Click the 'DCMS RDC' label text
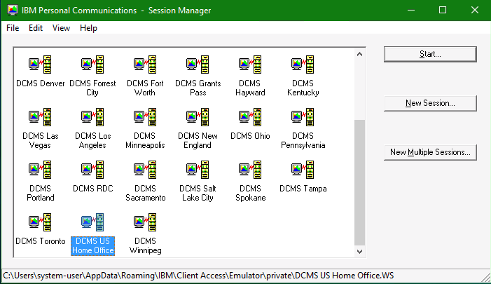Image resolution: width=491 pixels, height=284 pixels. coord(92,189)
